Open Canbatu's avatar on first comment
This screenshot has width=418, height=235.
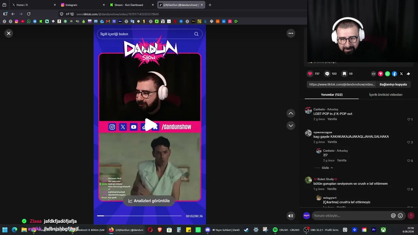pos(308,110)
